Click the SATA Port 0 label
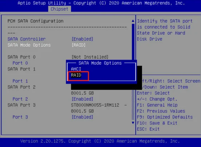 21,57
